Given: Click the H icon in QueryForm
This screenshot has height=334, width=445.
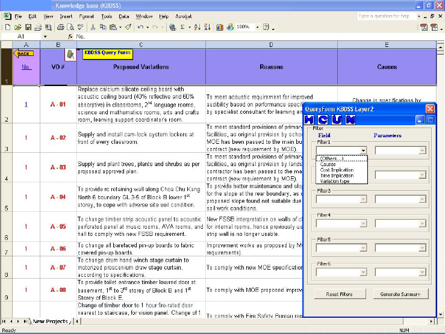Looking at the screenshot, I should point(309,120).
